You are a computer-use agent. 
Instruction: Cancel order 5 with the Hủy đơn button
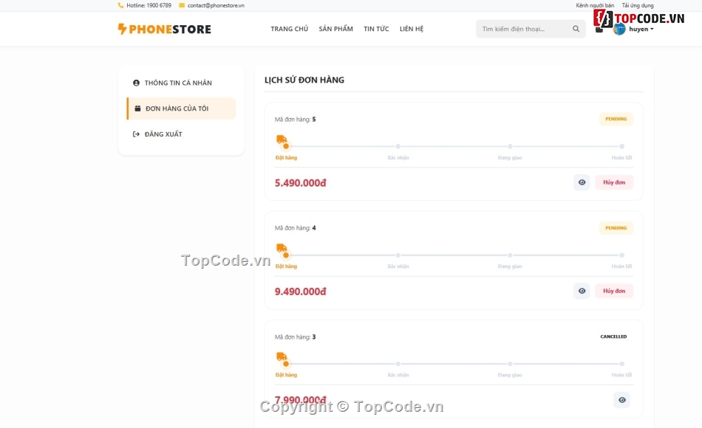613,182
